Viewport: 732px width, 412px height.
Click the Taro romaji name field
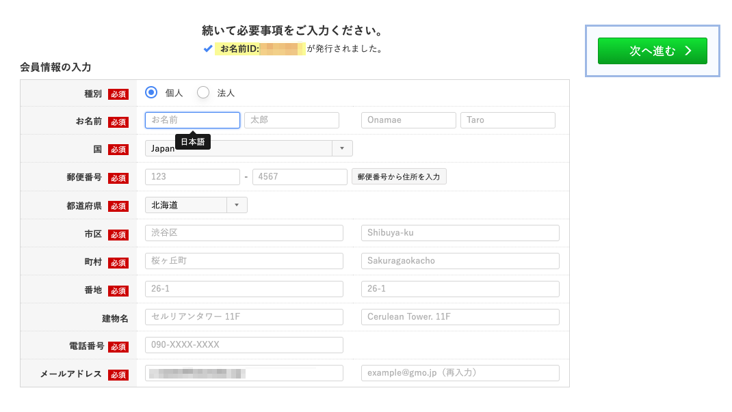(x=508, y=120)
